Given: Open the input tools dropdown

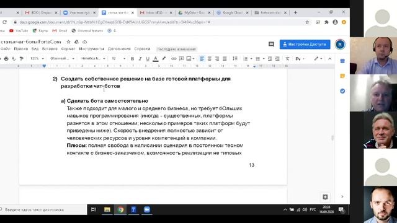Looking at the screenshot, I should 300,59.
